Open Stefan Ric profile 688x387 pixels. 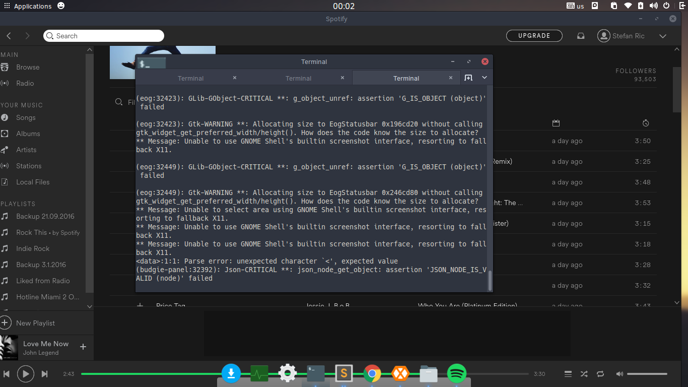[x=621, y=36]
